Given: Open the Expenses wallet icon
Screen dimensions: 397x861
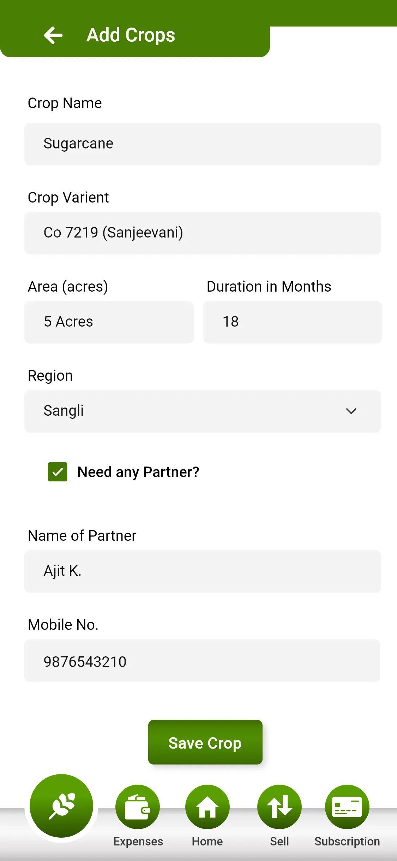Looking at the screenshot, I should 138,807.
